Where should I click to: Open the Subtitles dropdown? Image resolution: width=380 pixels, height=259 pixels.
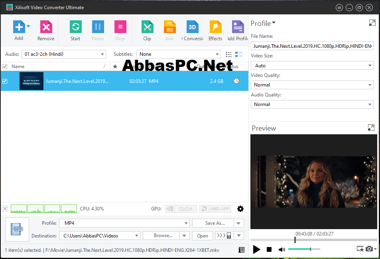click(x=178, y=54)
